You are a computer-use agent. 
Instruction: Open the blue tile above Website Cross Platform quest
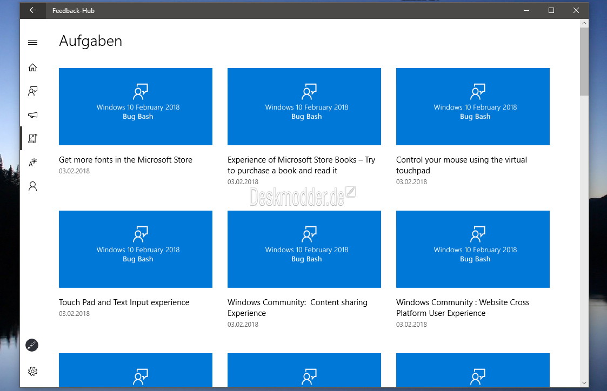pos(472,249)
